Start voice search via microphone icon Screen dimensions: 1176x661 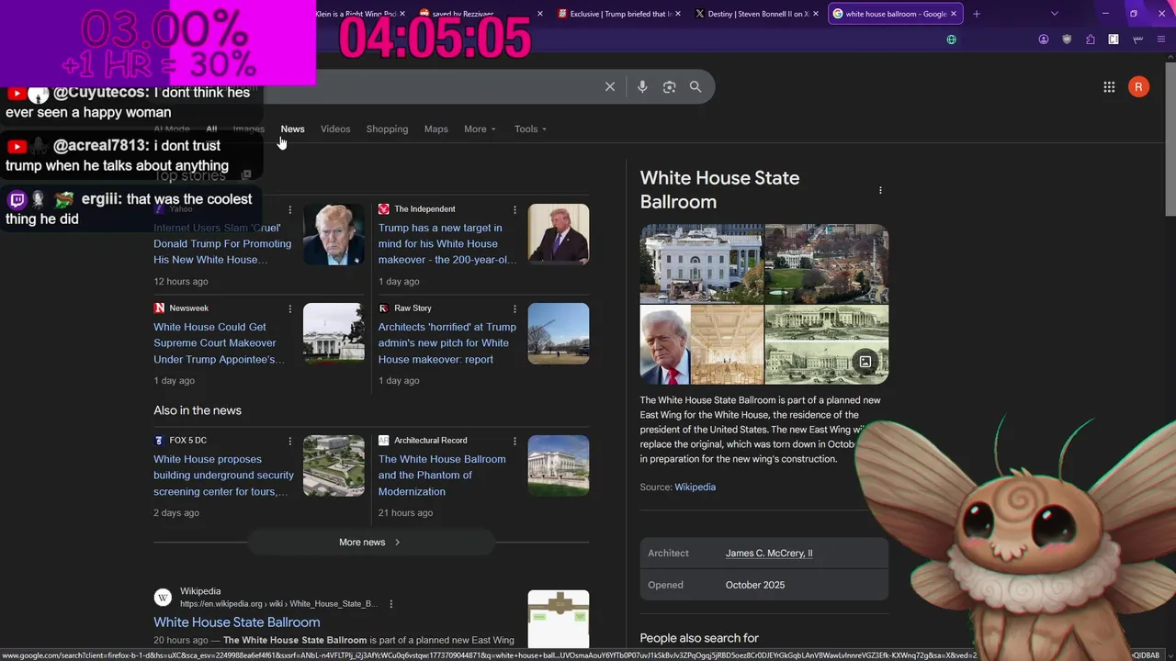point(642,86)
